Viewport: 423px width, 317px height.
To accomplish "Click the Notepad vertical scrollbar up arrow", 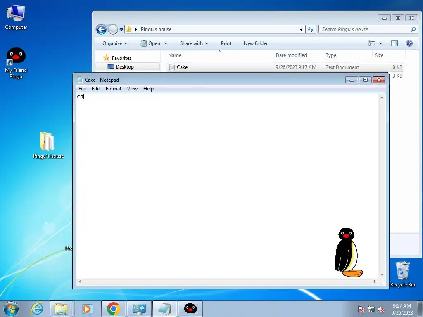I will pyautogui.click(x=382, y=97).
